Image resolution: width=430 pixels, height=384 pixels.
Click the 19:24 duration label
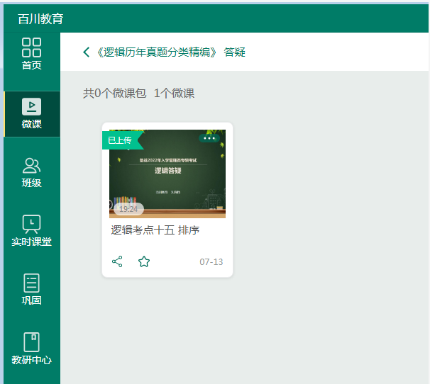coord(128,209)
